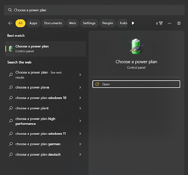The height and width of the screenshot is (175, 188).
Task: Click the search input field
Action: pos(94,10)
